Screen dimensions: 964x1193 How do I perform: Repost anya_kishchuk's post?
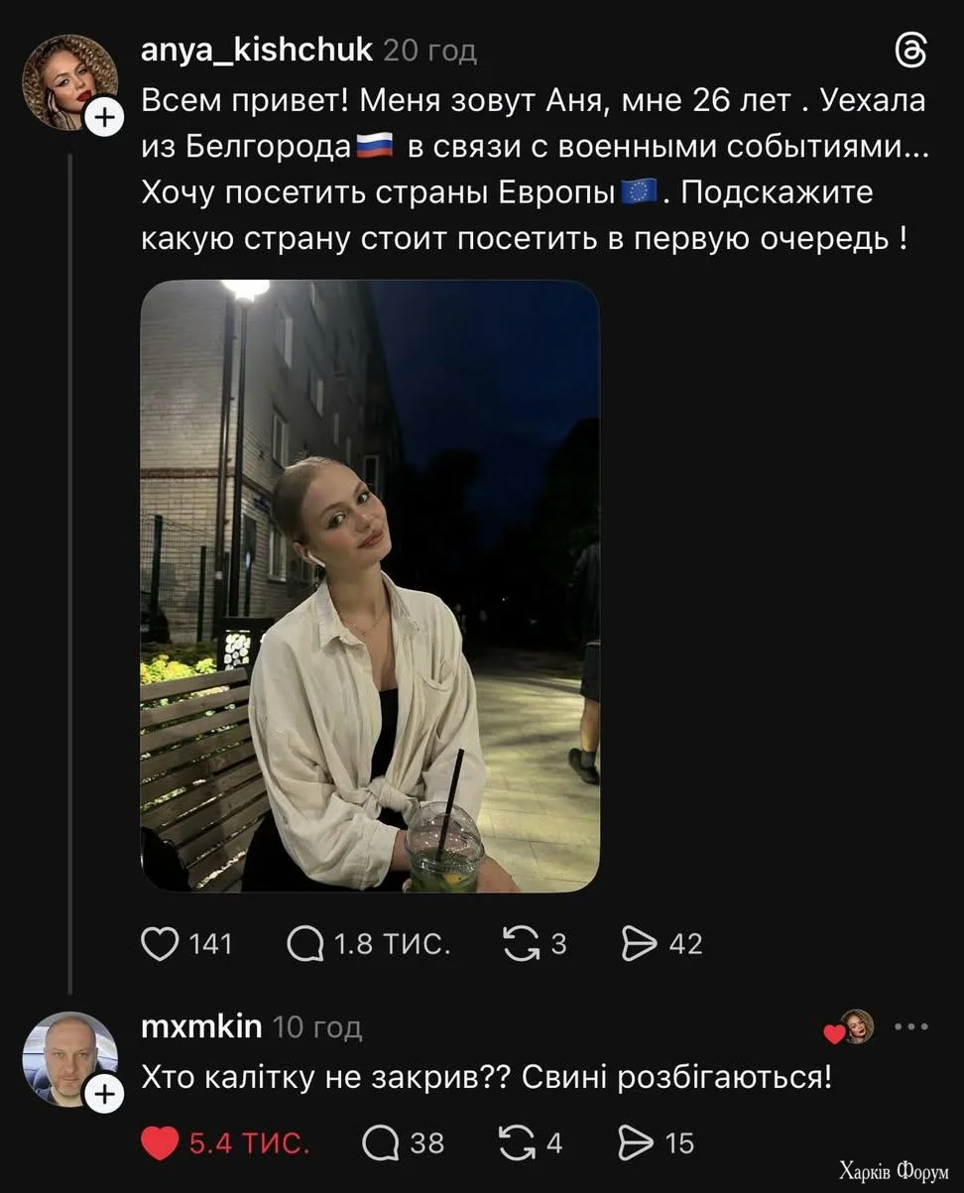point(519,943)
